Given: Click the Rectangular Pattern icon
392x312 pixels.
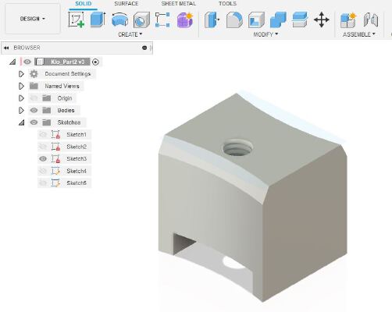Looking at the screenshot, I should [162, 19].
